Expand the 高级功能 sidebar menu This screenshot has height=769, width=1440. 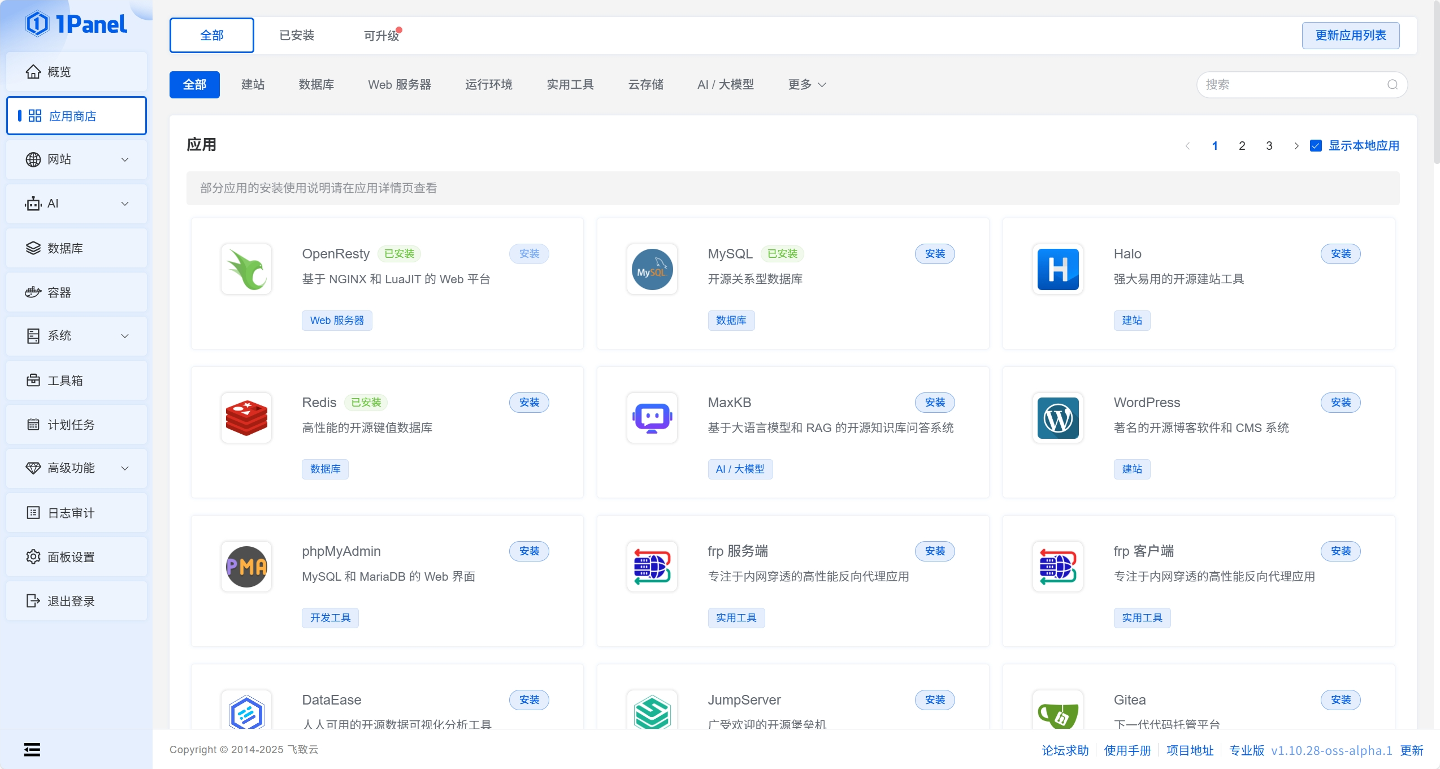click(x=76, y=468)
